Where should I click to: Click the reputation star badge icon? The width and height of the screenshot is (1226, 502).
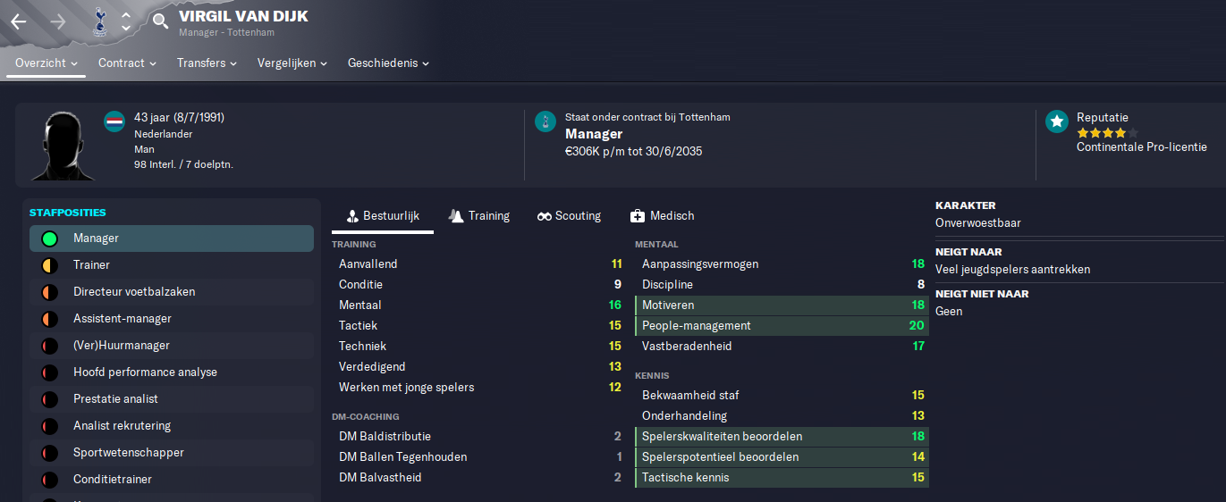click(x=1057, y=121)
